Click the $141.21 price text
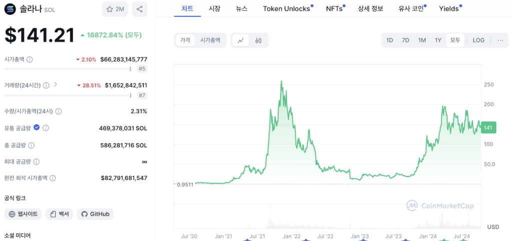Screen dimensions: 512x241 39,35
